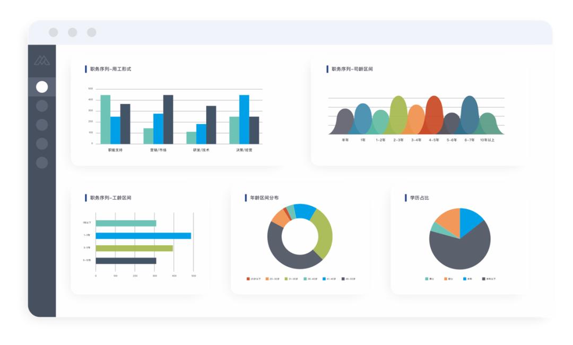Select the blue bar in the 研发/技术 group
This screenshot has height=345, width=573.
202,134
